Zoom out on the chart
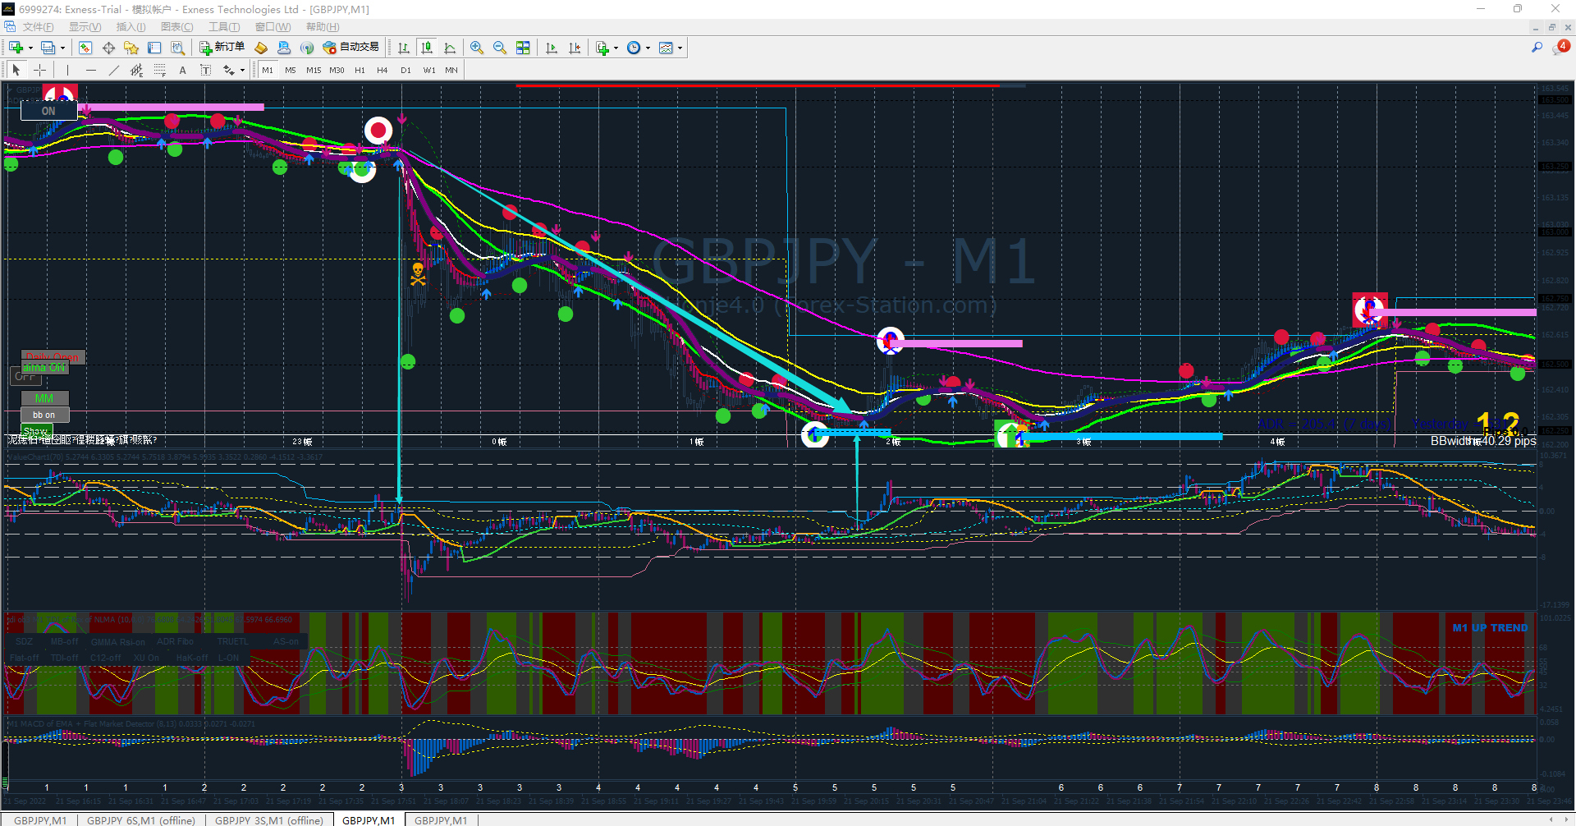Image resolution: width=1576 pixels, height=826 pixels. 500,48
